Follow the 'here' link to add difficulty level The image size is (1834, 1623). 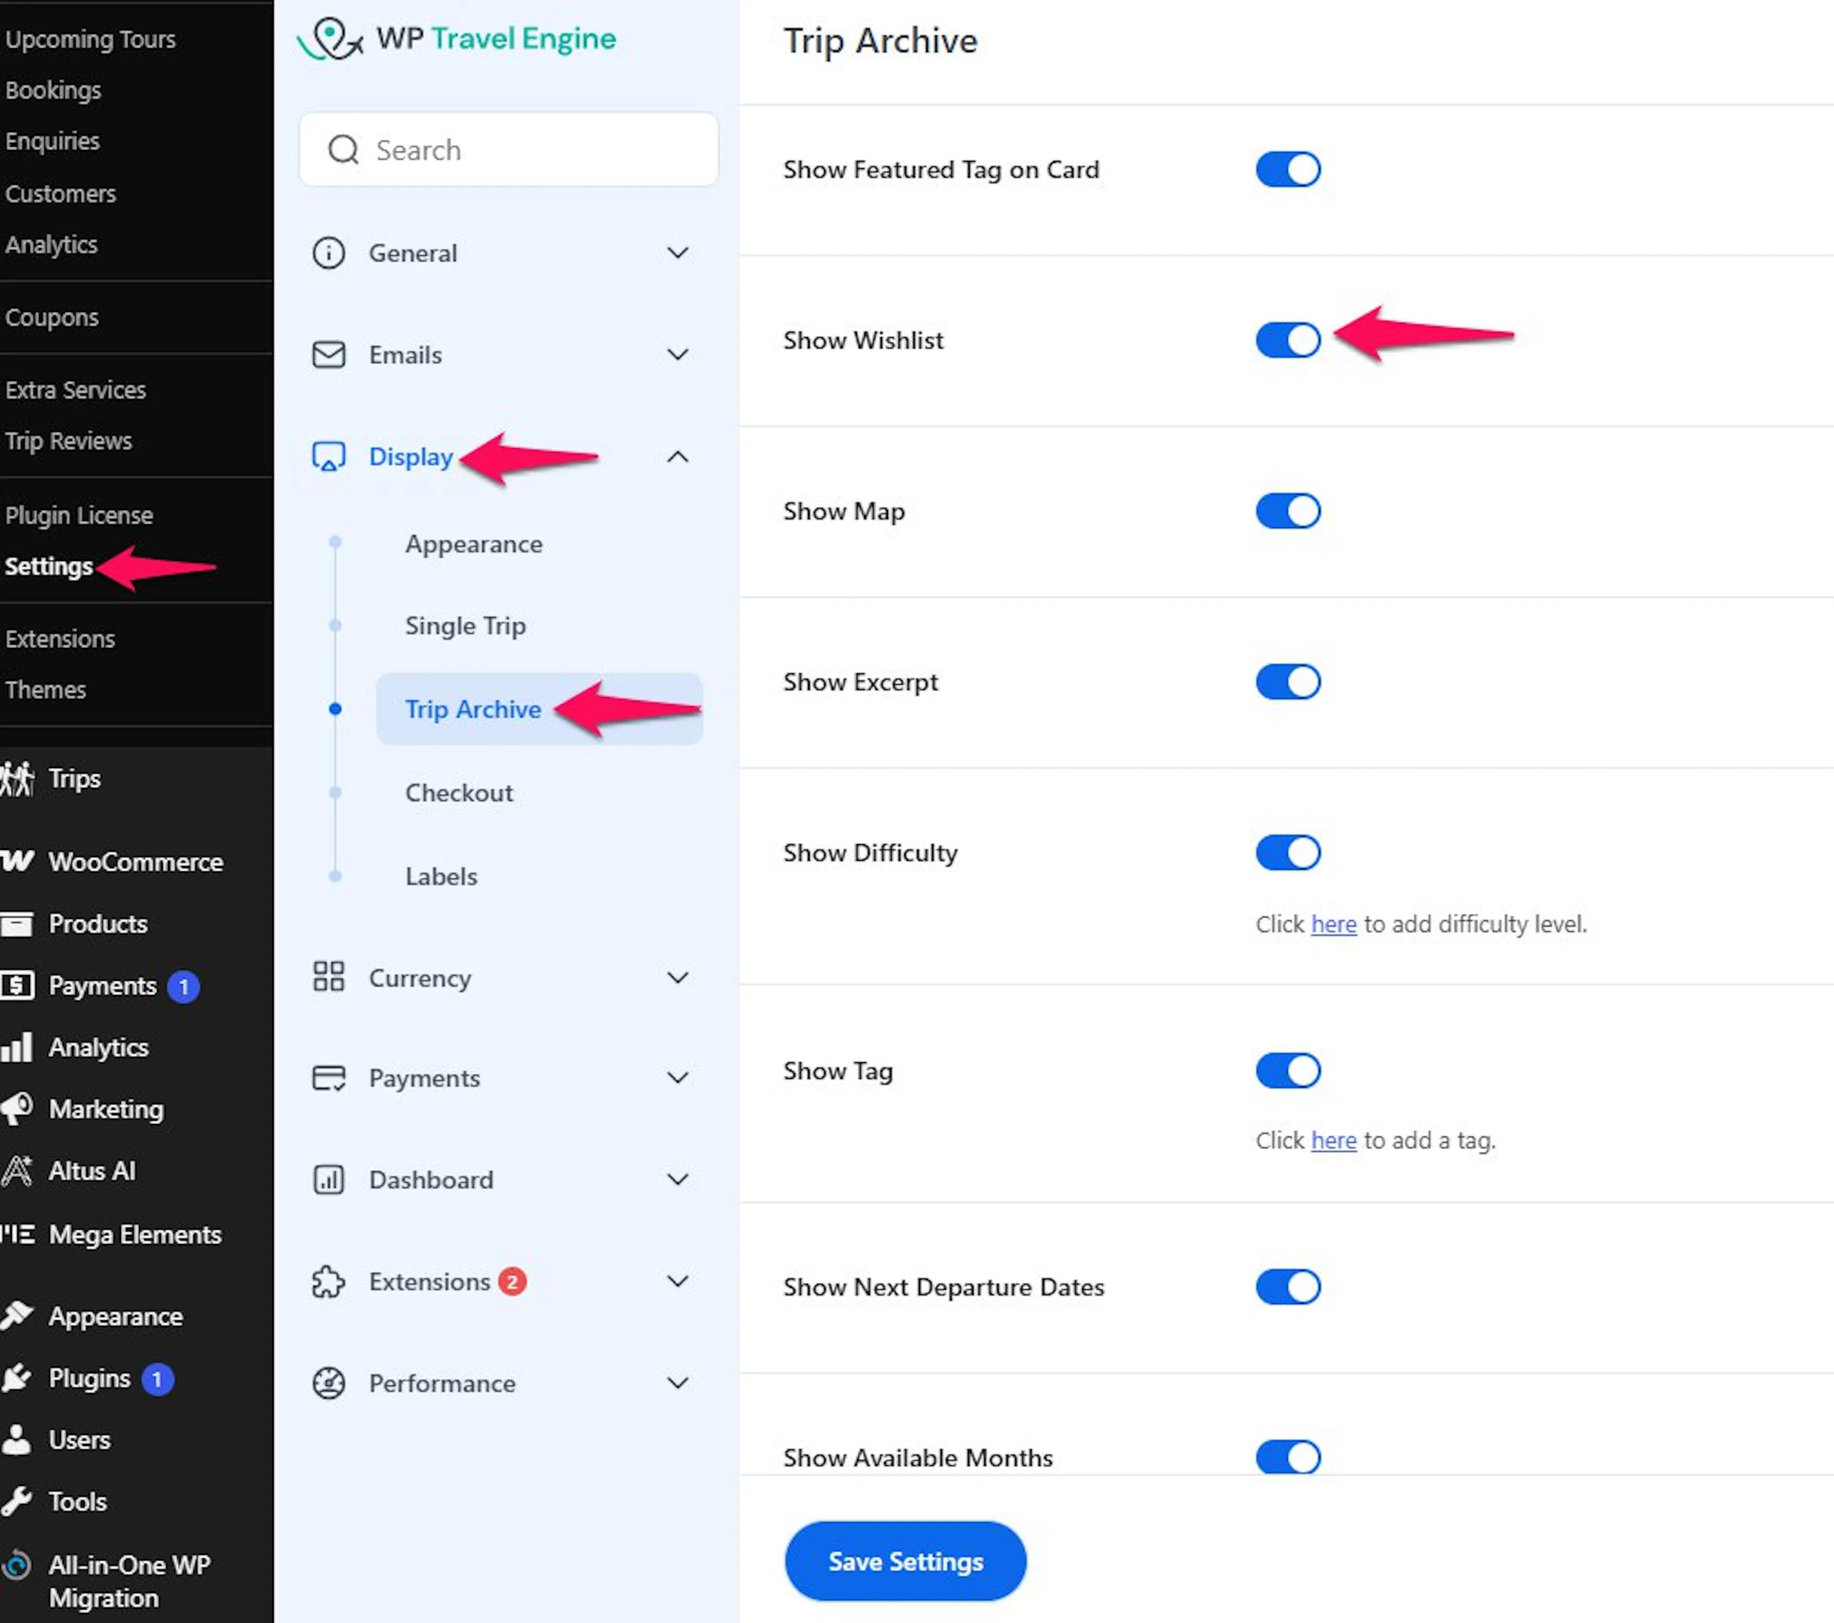(x=1333, y=923)
